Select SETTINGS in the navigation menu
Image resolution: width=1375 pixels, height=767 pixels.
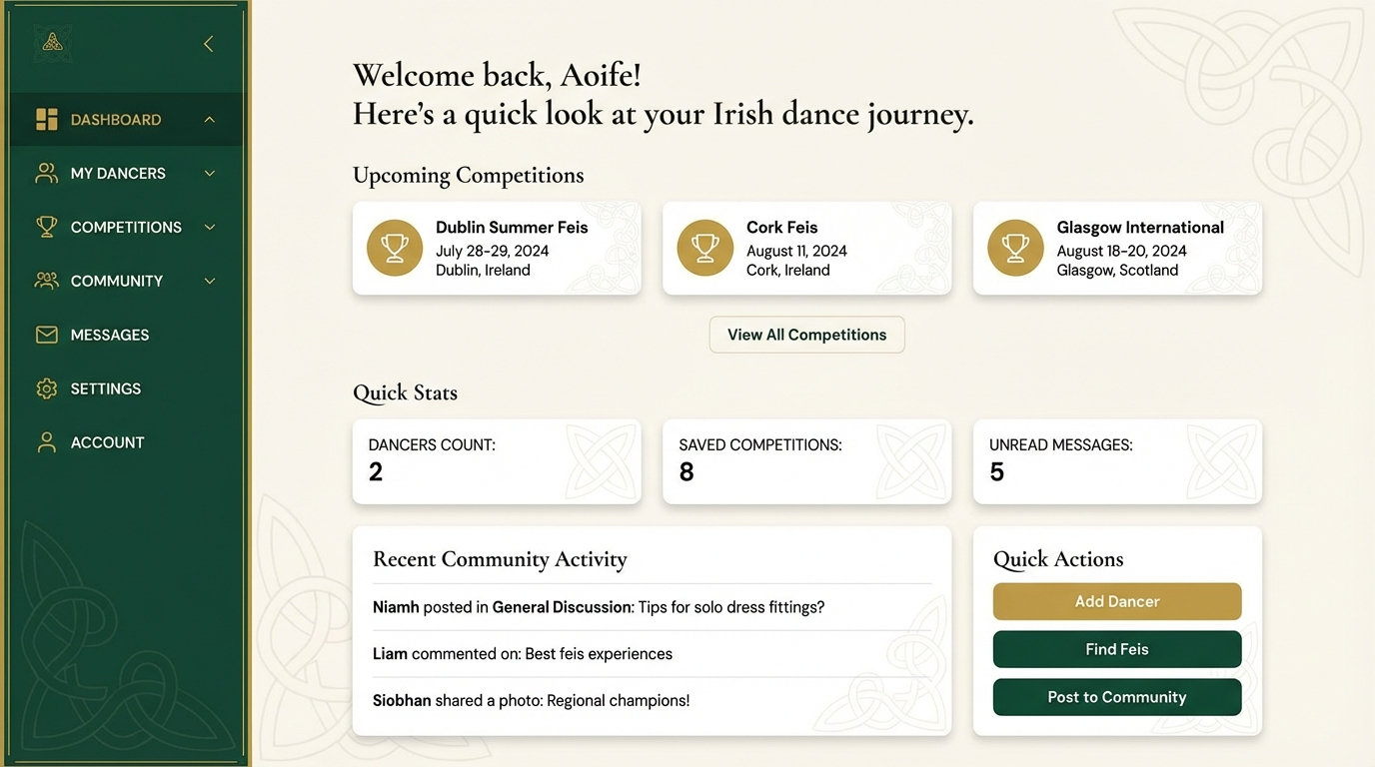[104, 388]
